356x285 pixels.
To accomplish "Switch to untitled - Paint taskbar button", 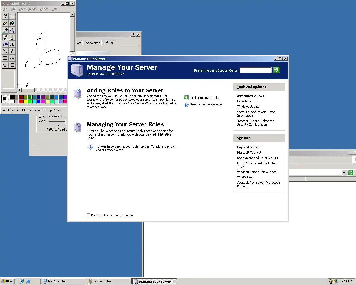I will 109,281.
